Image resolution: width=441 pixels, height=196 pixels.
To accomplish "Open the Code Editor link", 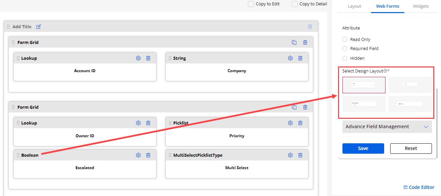I will [419, 187].
